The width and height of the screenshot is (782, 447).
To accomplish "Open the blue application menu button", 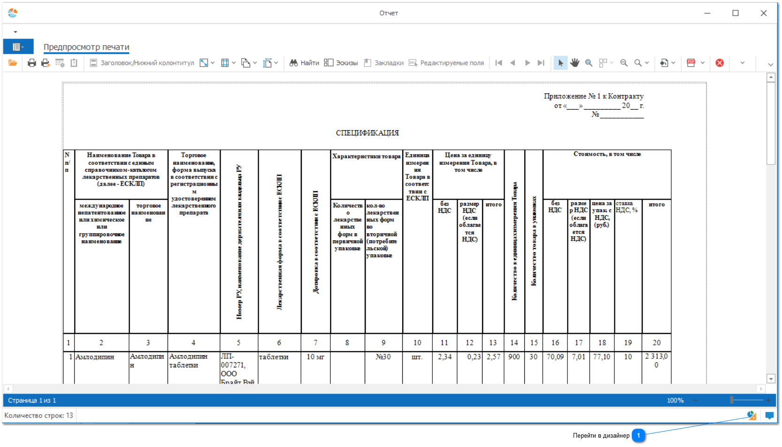I will click(18, 47).
